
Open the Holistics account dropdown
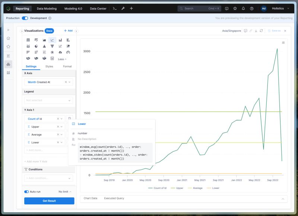tap(280, 8)
